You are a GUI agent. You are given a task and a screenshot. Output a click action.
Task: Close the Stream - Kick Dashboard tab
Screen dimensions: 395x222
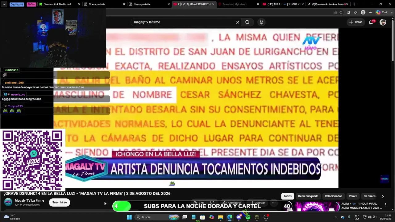click(79, 4)
